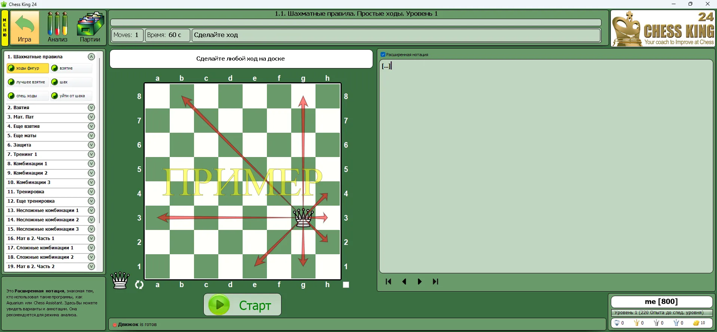Click the white side-to-move square indicator
The width and height of the screenshot is (717, 332).
click(x=346, y=285)
